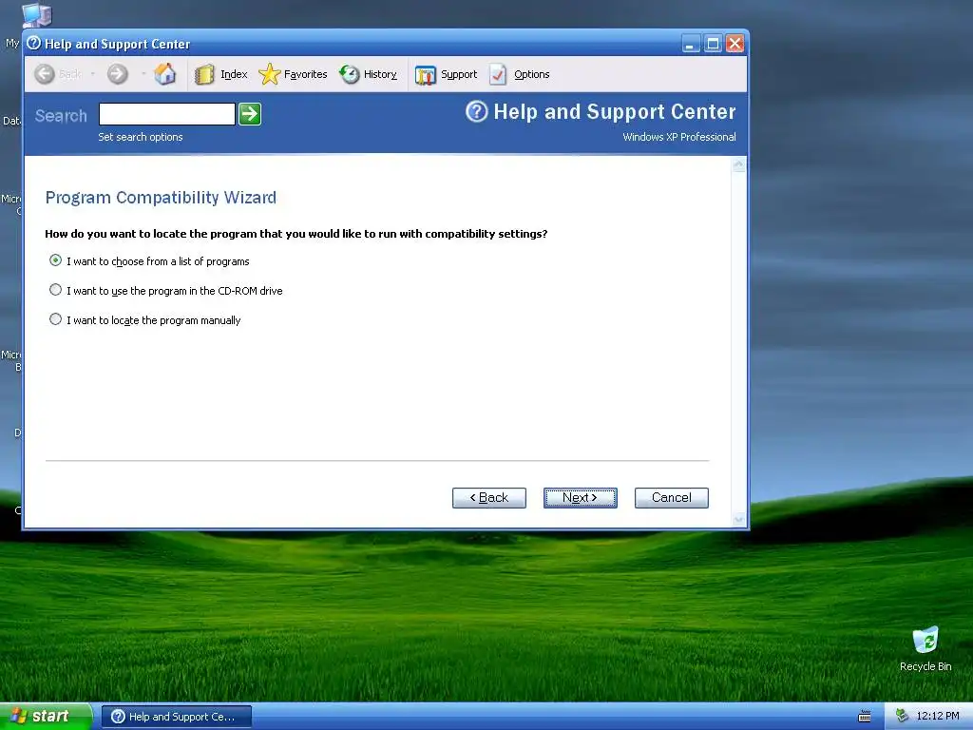Select 'choose from a list of programs'

click(55, 260)
